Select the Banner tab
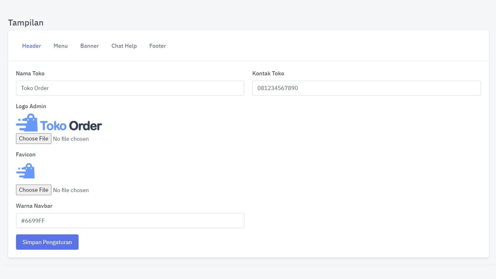 pyautogui.click(x=90, y=46)
